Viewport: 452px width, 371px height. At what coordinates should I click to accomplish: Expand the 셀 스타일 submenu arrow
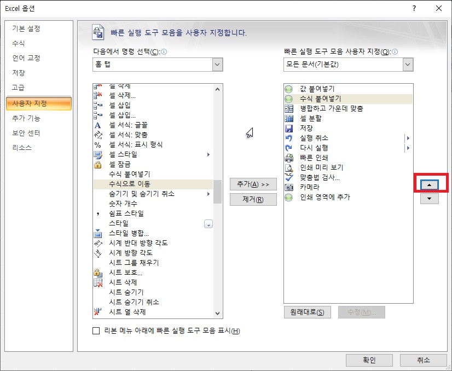pos(208,154)
